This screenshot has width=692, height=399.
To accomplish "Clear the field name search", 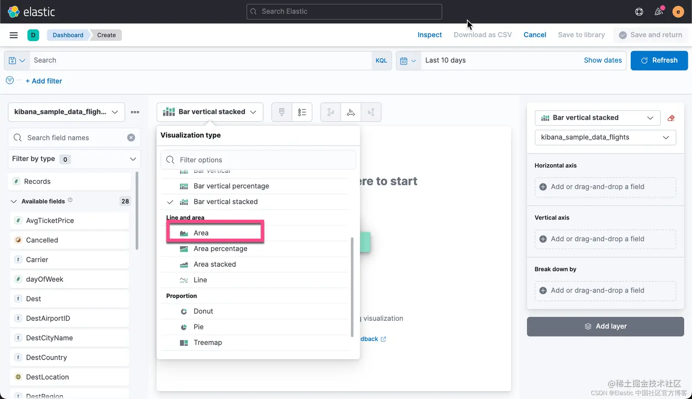I will pos(131,138).
